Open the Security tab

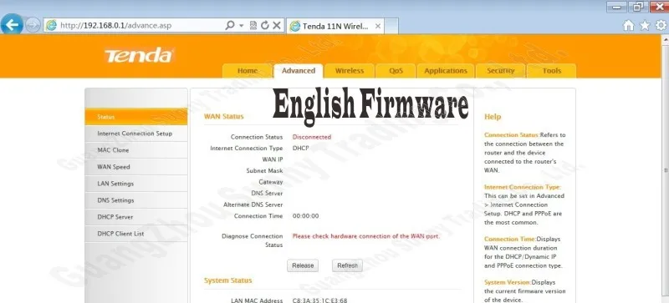[x=500, y=71]
